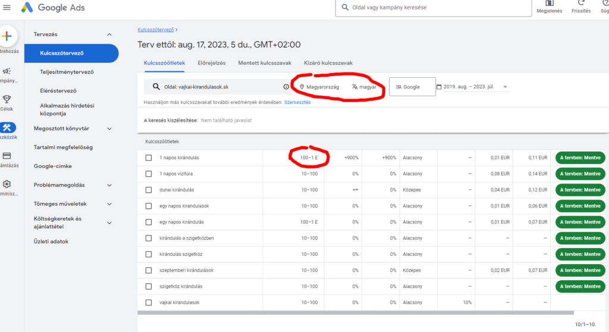Viewport: 609px width, 332px height.
Task: Open Campaigns megaphone icon in sidebar
Action: pos(7,71)
